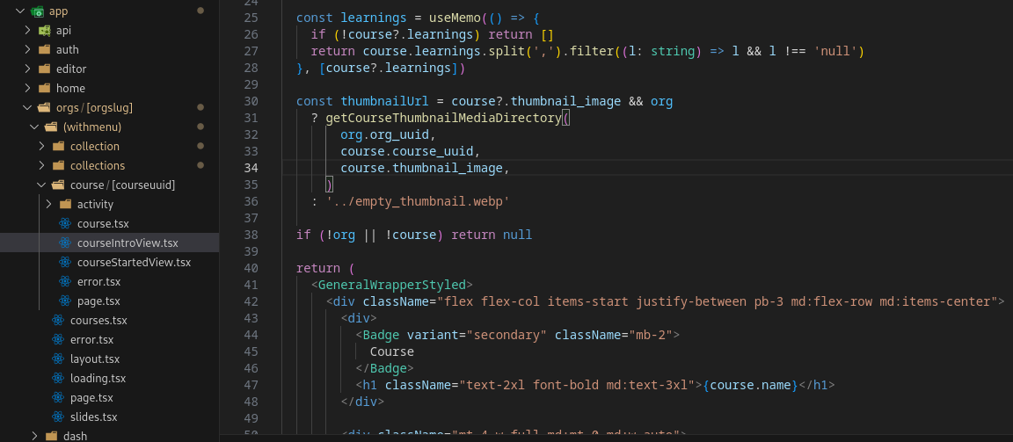Click the editor folder icon
Viewport: 1013px width, 442px height.
tap(45, 69)
